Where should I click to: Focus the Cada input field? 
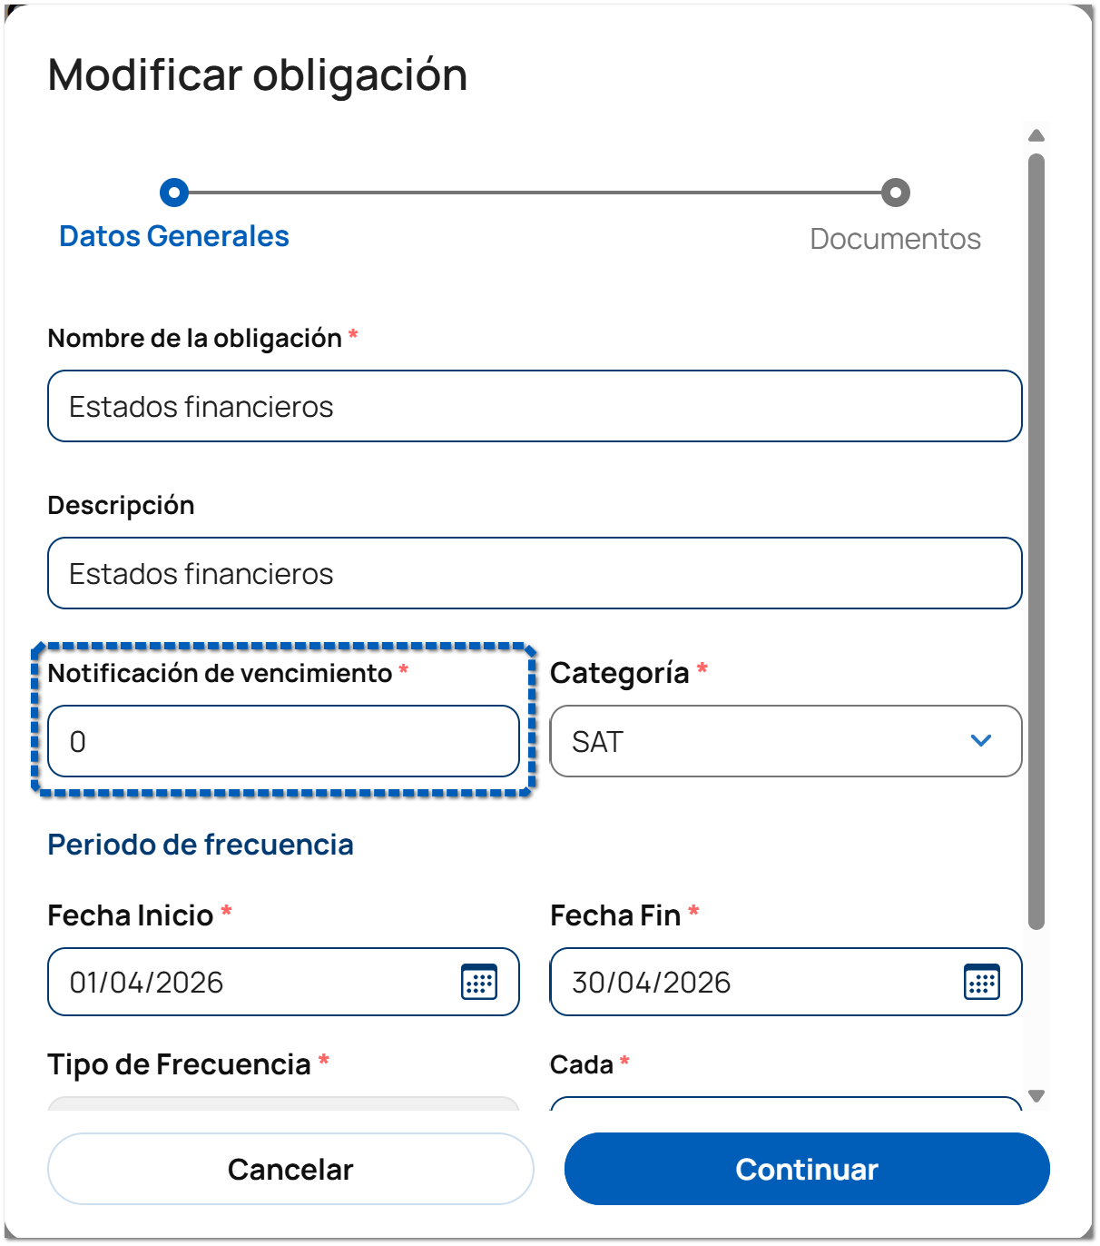pos(786,1103)
